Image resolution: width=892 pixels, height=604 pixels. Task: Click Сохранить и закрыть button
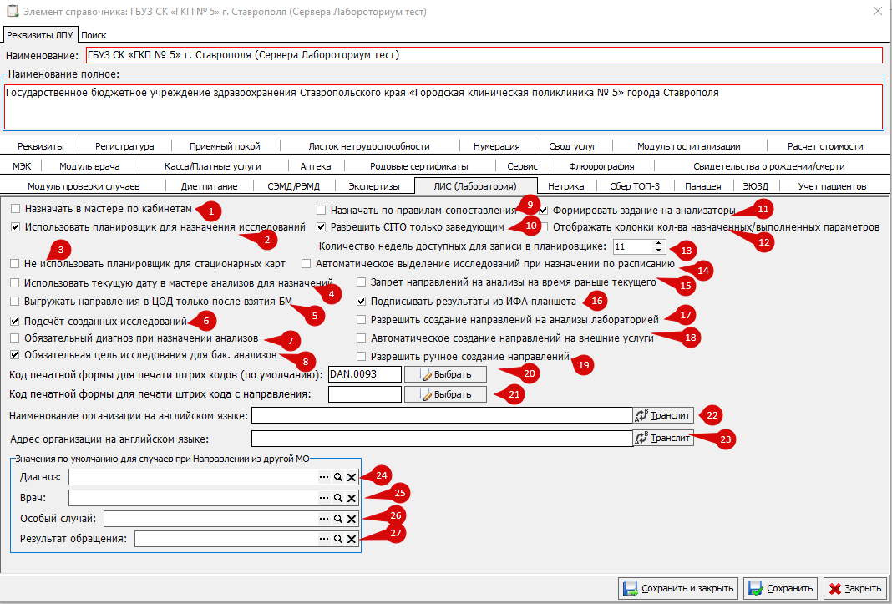click(x=678, y=588)
